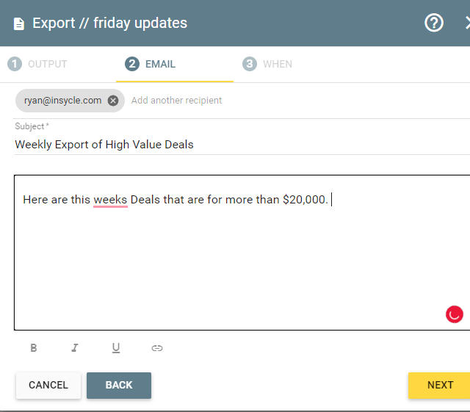Select the ryan@insycle.com recipient chip

pos(62,101)
